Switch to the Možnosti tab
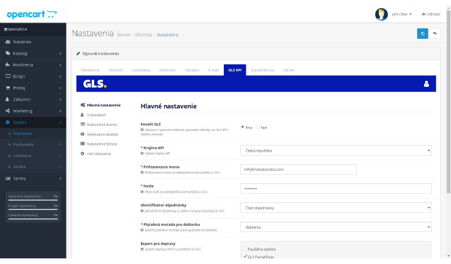Image resolution: width=451 pixels, height=264 pixels. point(167,70)
